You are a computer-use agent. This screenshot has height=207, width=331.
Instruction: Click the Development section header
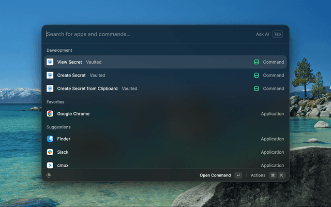point(59,50)
